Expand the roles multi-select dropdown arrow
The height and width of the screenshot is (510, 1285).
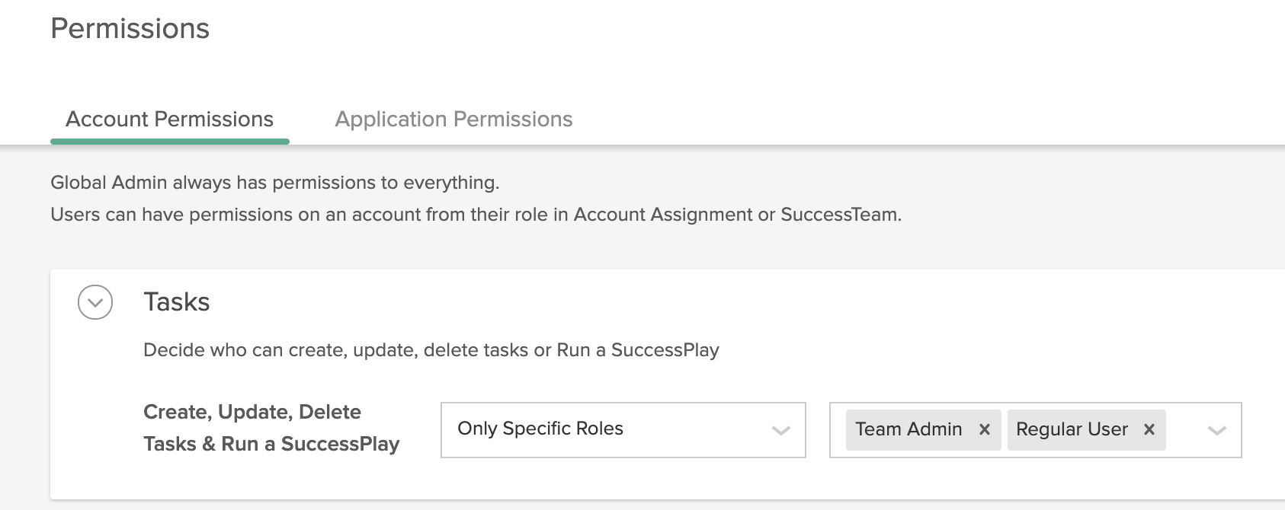(x=1217, y=430)
